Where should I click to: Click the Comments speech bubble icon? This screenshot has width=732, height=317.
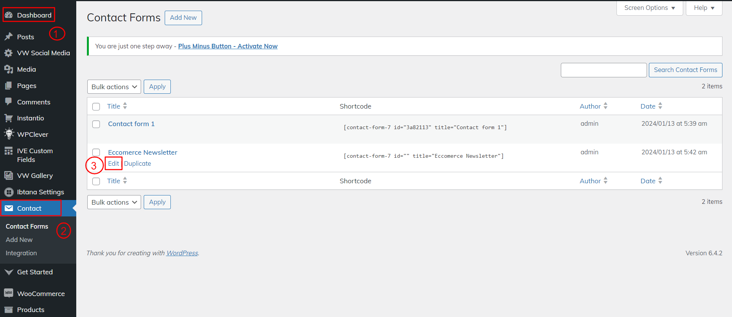click(9, 102)
